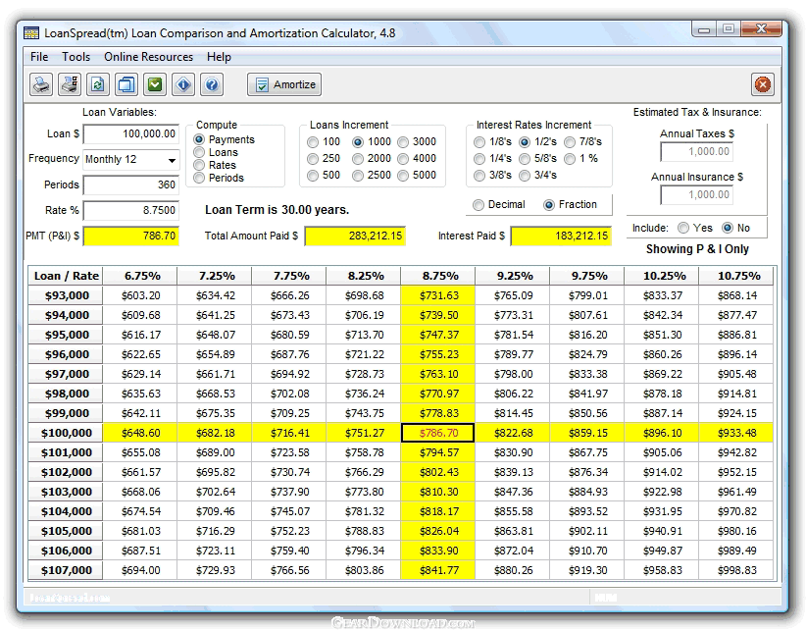Click the refresh document toolbar icon

(98, 84)
